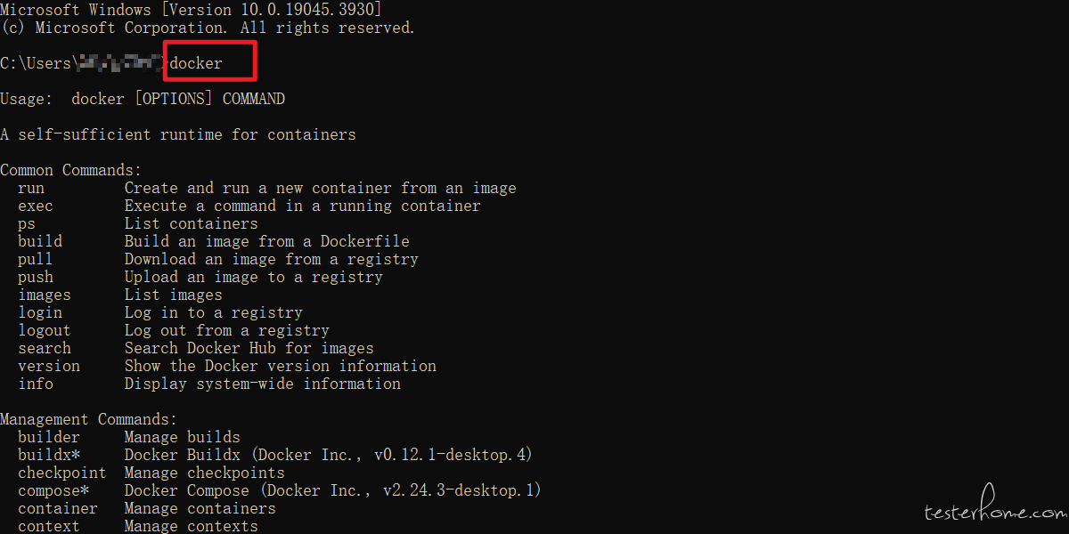Click the testerhome.com watermark text
This screenshot has height=534, width=1069.
tap(994, 511)
